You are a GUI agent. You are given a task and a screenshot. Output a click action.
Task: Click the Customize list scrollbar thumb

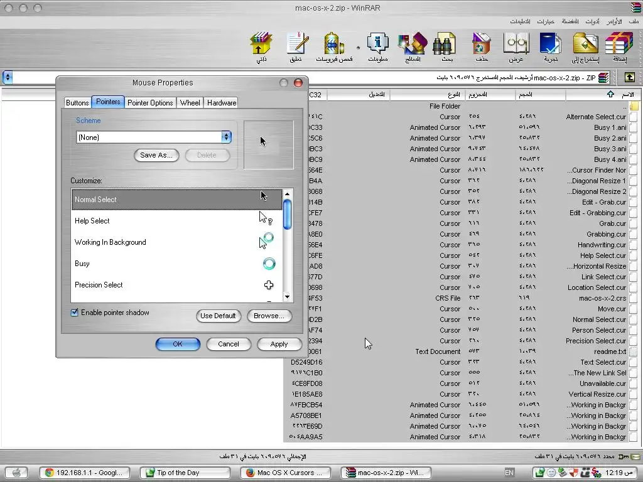point(287,215)
